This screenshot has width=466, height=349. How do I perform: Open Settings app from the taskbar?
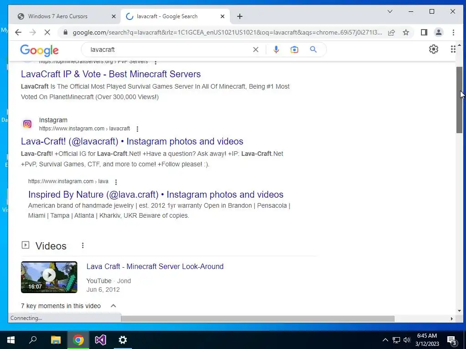(123, 340)
